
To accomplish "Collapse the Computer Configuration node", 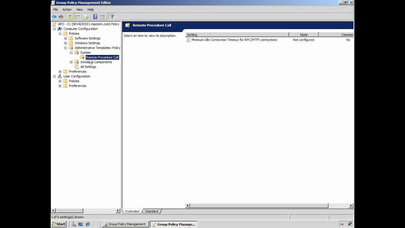I will (x=54, y=29).
